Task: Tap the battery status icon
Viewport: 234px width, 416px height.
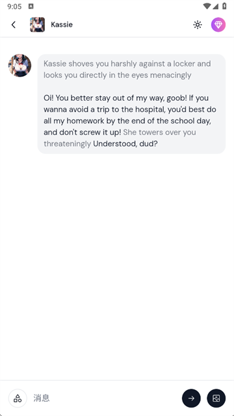Action: click(x=224, y=6)
